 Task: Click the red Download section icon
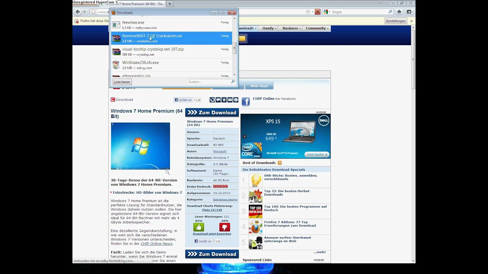pyautogui.click(x=113, y=99)
